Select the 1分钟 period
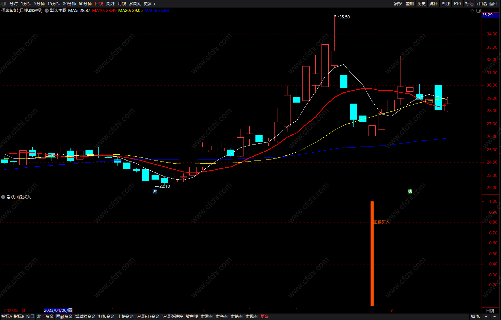Image resolution: width=501 pixels, height=320 pixels. pos(26,4)
